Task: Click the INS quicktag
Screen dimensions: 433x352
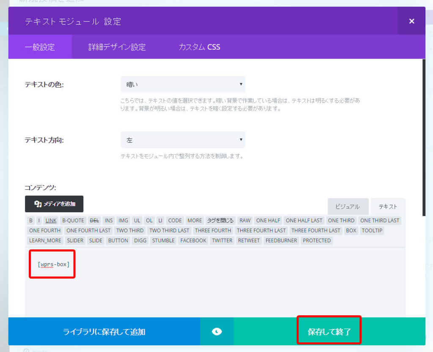Action: pos(109,221)
